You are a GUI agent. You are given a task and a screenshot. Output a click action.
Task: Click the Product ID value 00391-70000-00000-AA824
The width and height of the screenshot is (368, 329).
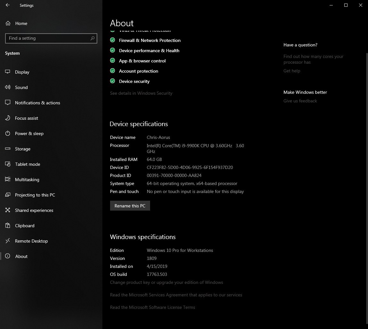pos(174,175)
